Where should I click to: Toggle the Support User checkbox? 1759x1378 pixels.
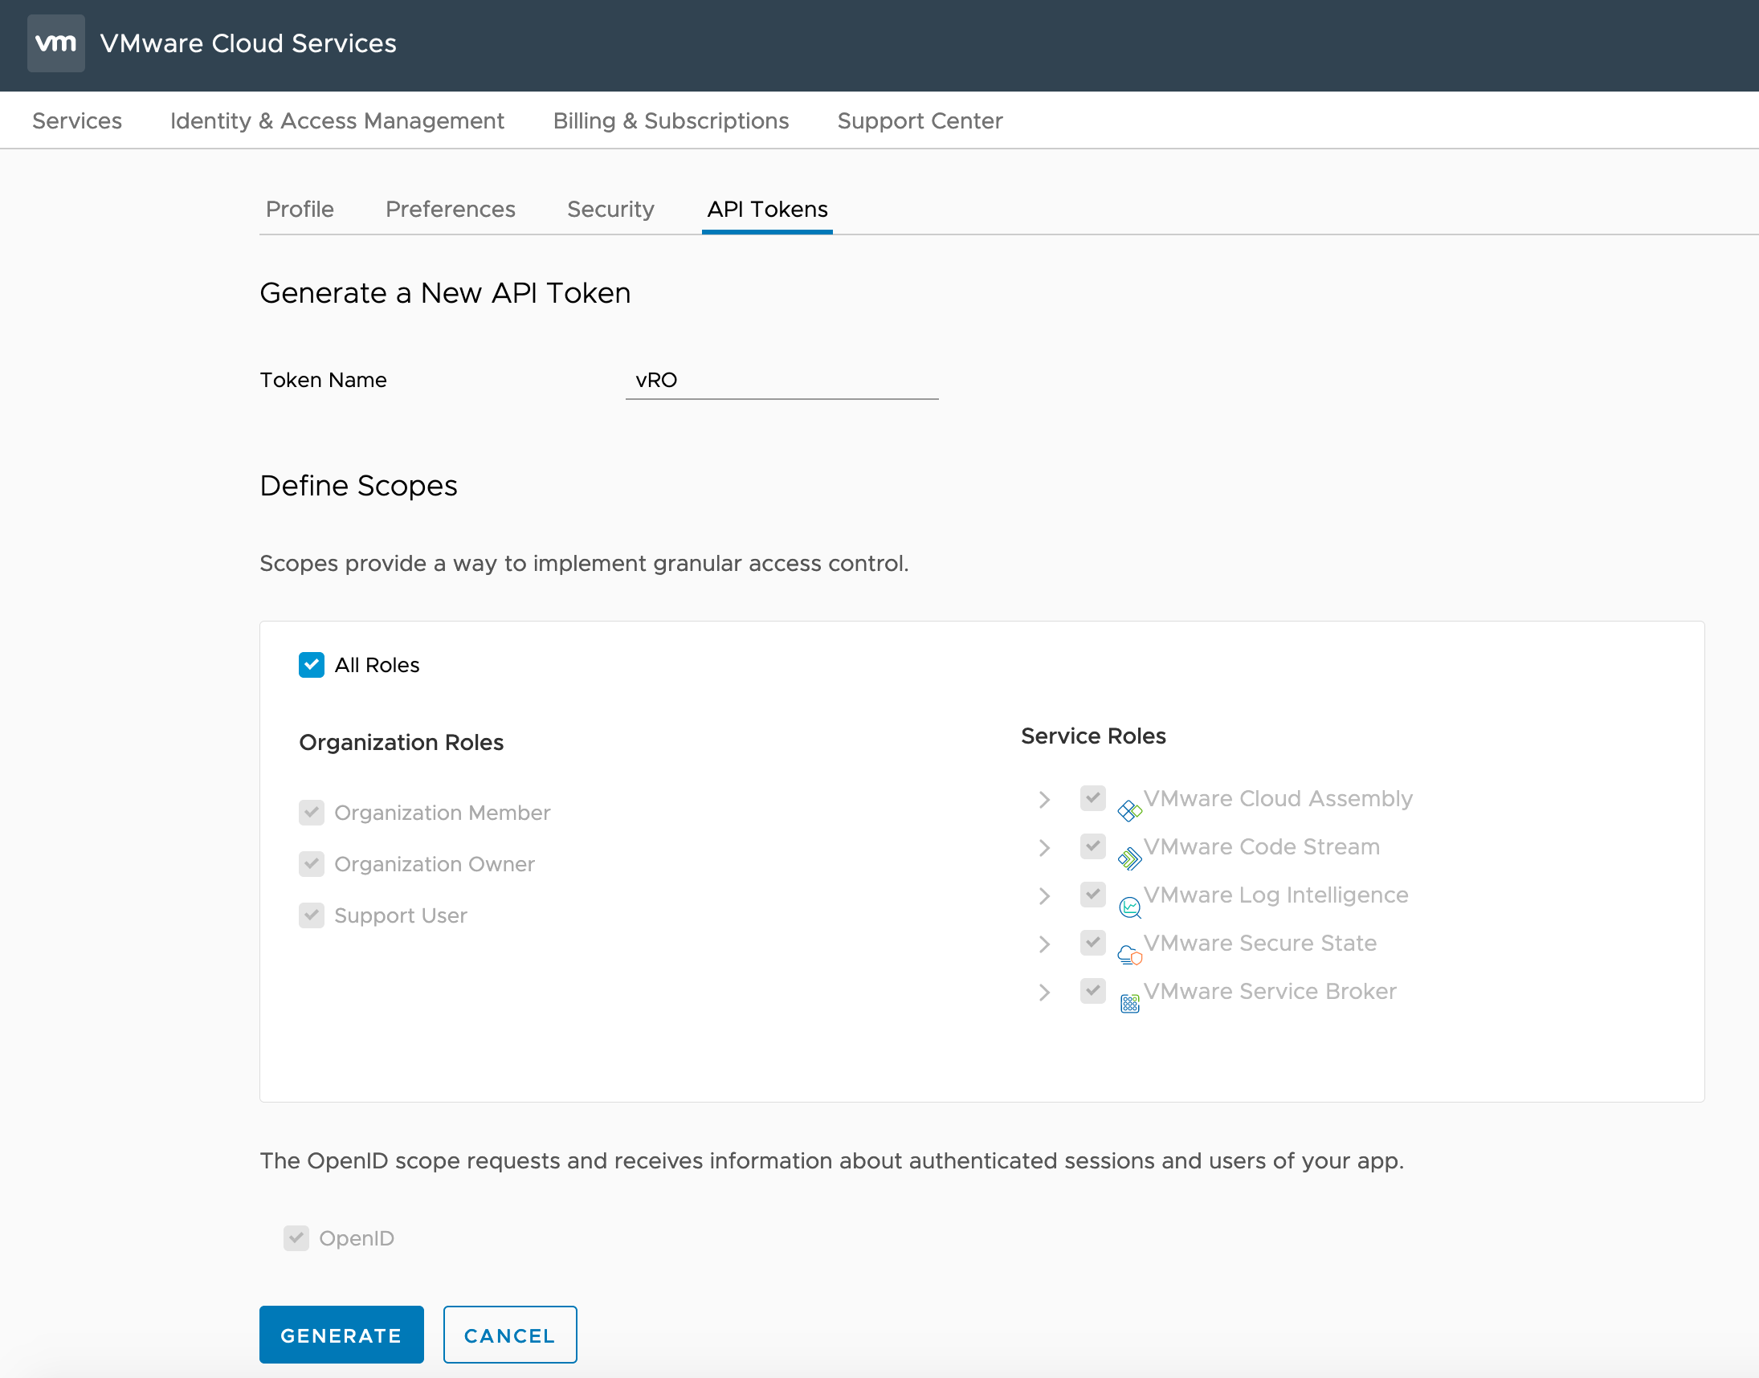pyautogui.click(x=312, y=915)
